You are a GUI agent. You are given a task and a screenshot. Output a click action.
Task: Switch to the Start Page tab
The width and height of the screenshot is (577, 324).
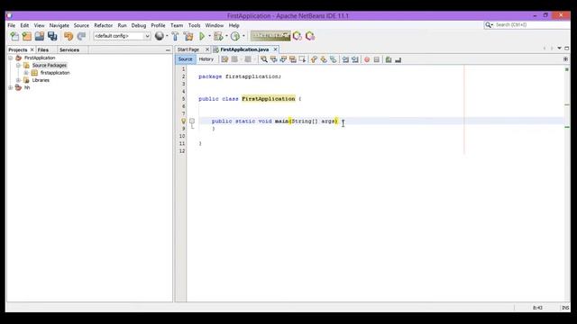pyautogui.click(x=188, y=49)
